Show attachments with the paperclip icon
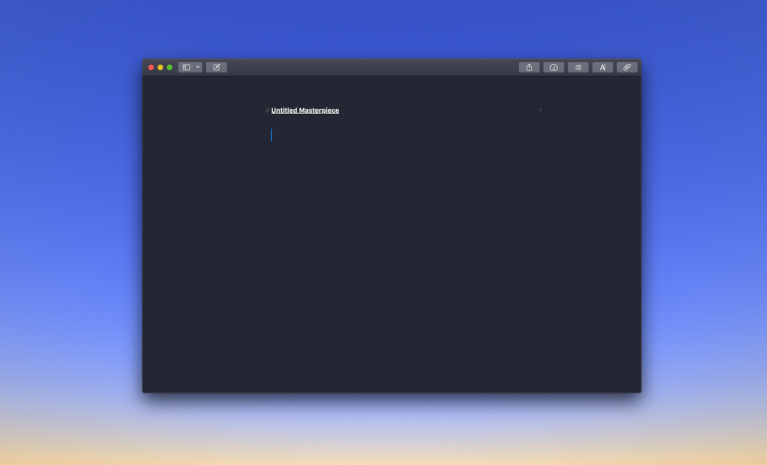Image resolution: width=767 pixels, height=465 pixels. coord(627,67)
